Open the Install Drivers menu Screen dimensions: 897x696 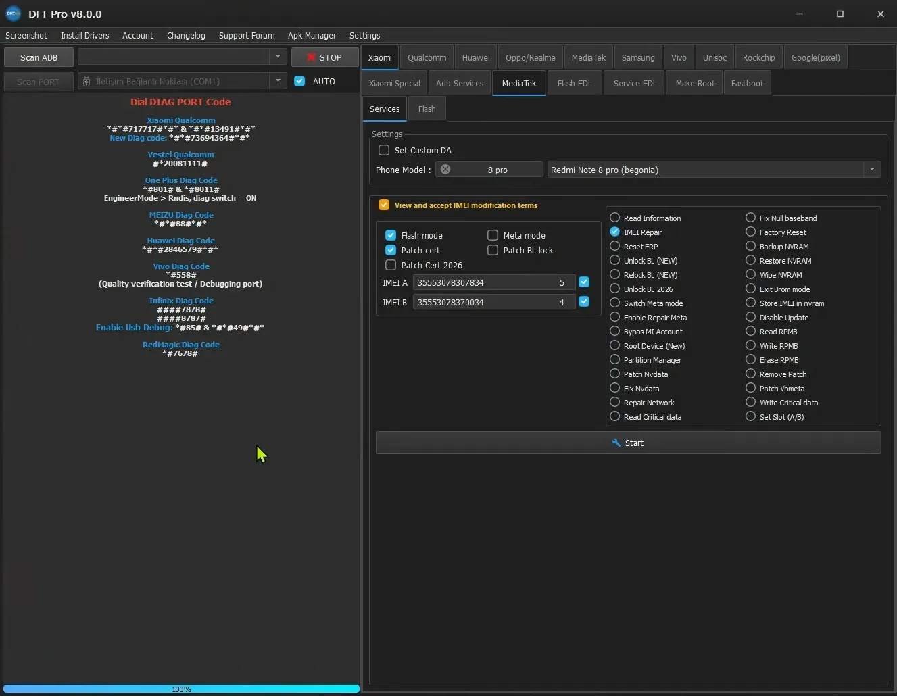84,35
